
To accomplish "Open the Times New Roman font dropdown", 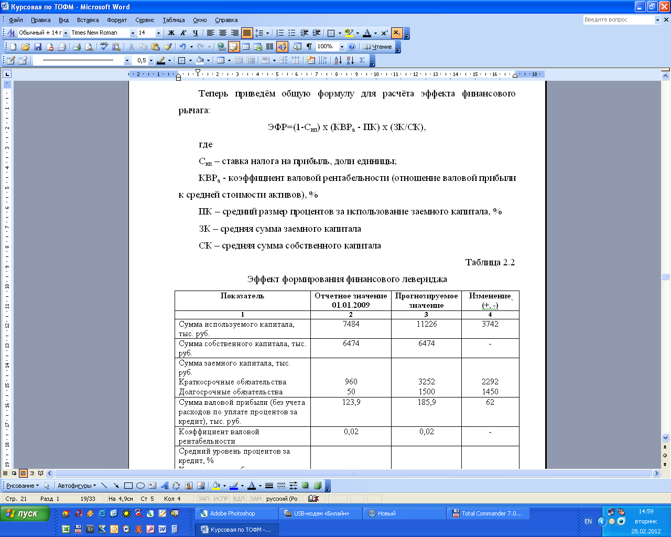I will (133, 33).
